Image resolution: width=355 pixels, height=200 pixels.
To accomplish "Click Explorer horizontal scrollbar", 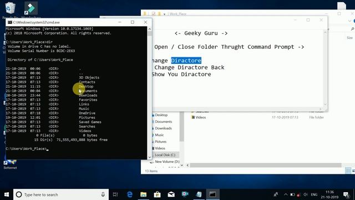I will click(x=265, y=166).
